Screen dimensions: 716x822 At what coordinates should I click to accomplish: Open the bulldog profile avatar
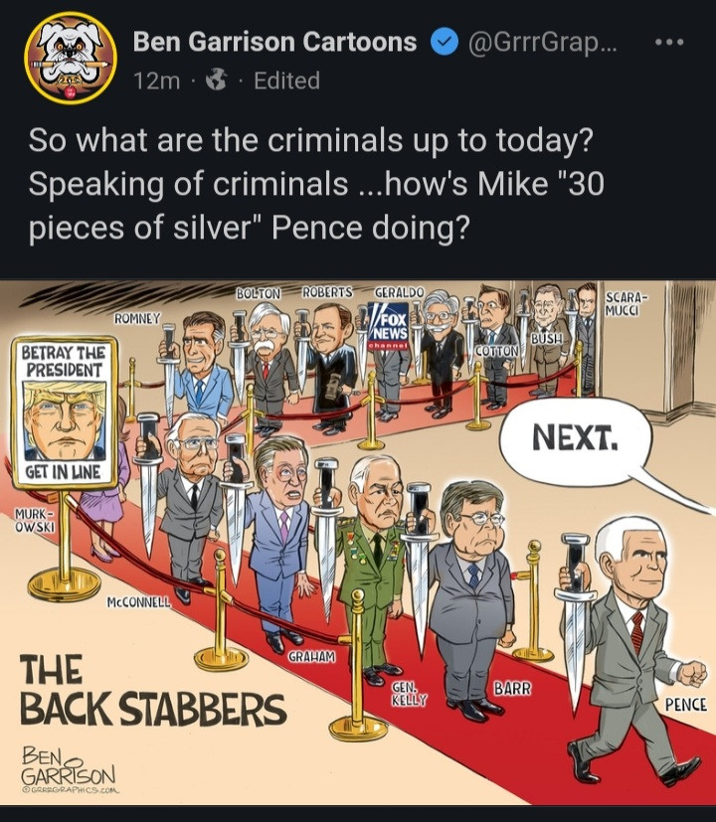pos(71,58)
